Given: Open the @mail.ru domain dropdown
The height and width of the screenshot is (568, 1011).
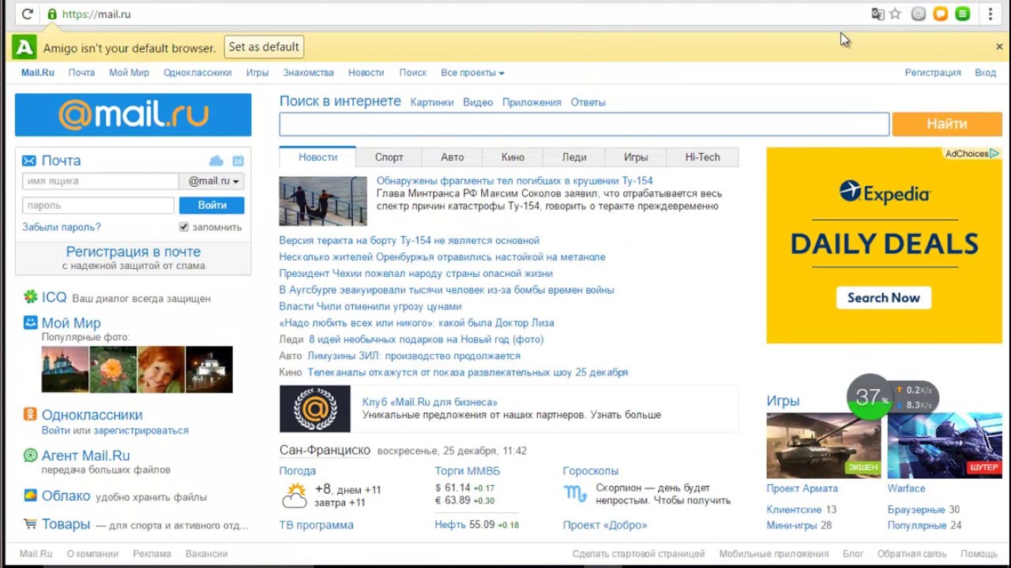Looking at the screenshot, I should 212,181.
